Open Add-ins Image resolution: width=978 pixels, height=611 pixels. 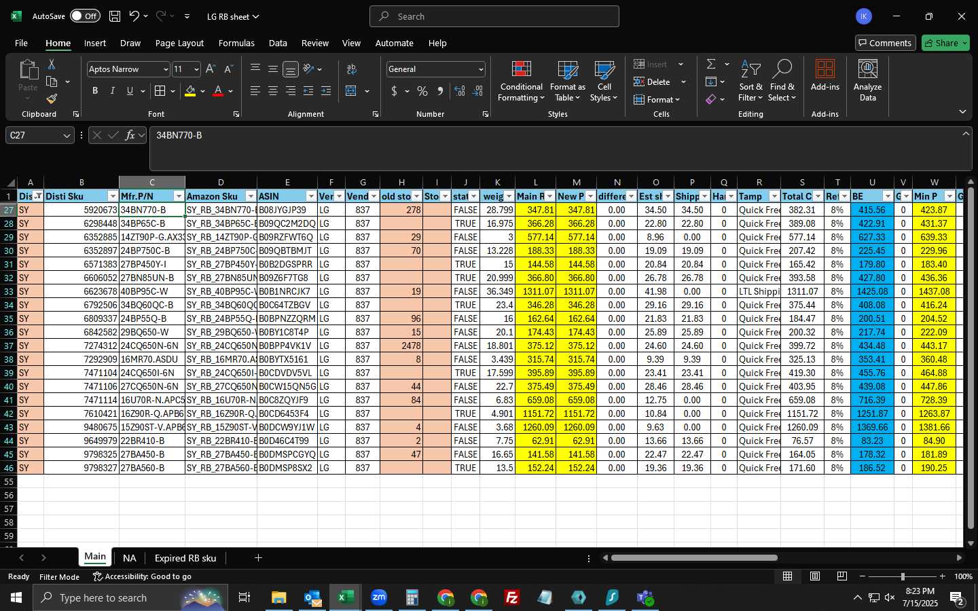(825, 76)
